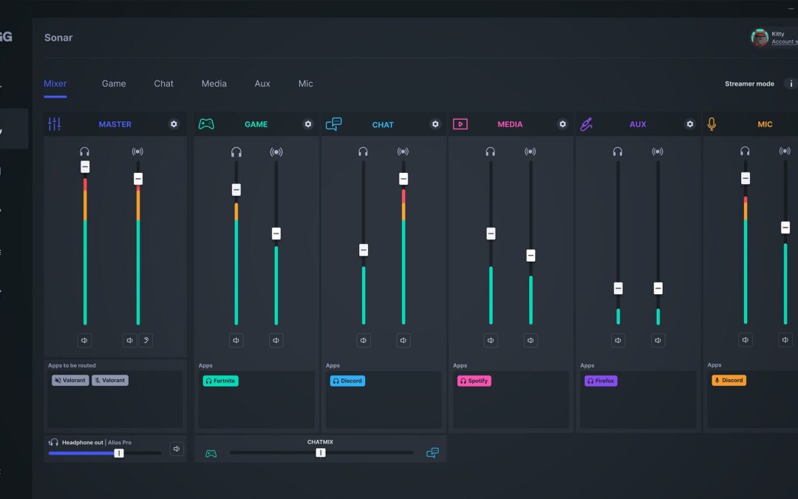Mute the Game headphone output
798x499 pixels.
point(236,340)
